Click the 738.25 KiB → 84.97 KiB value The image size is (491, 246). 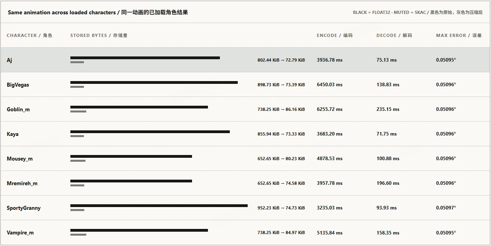[x=281, y=232]
